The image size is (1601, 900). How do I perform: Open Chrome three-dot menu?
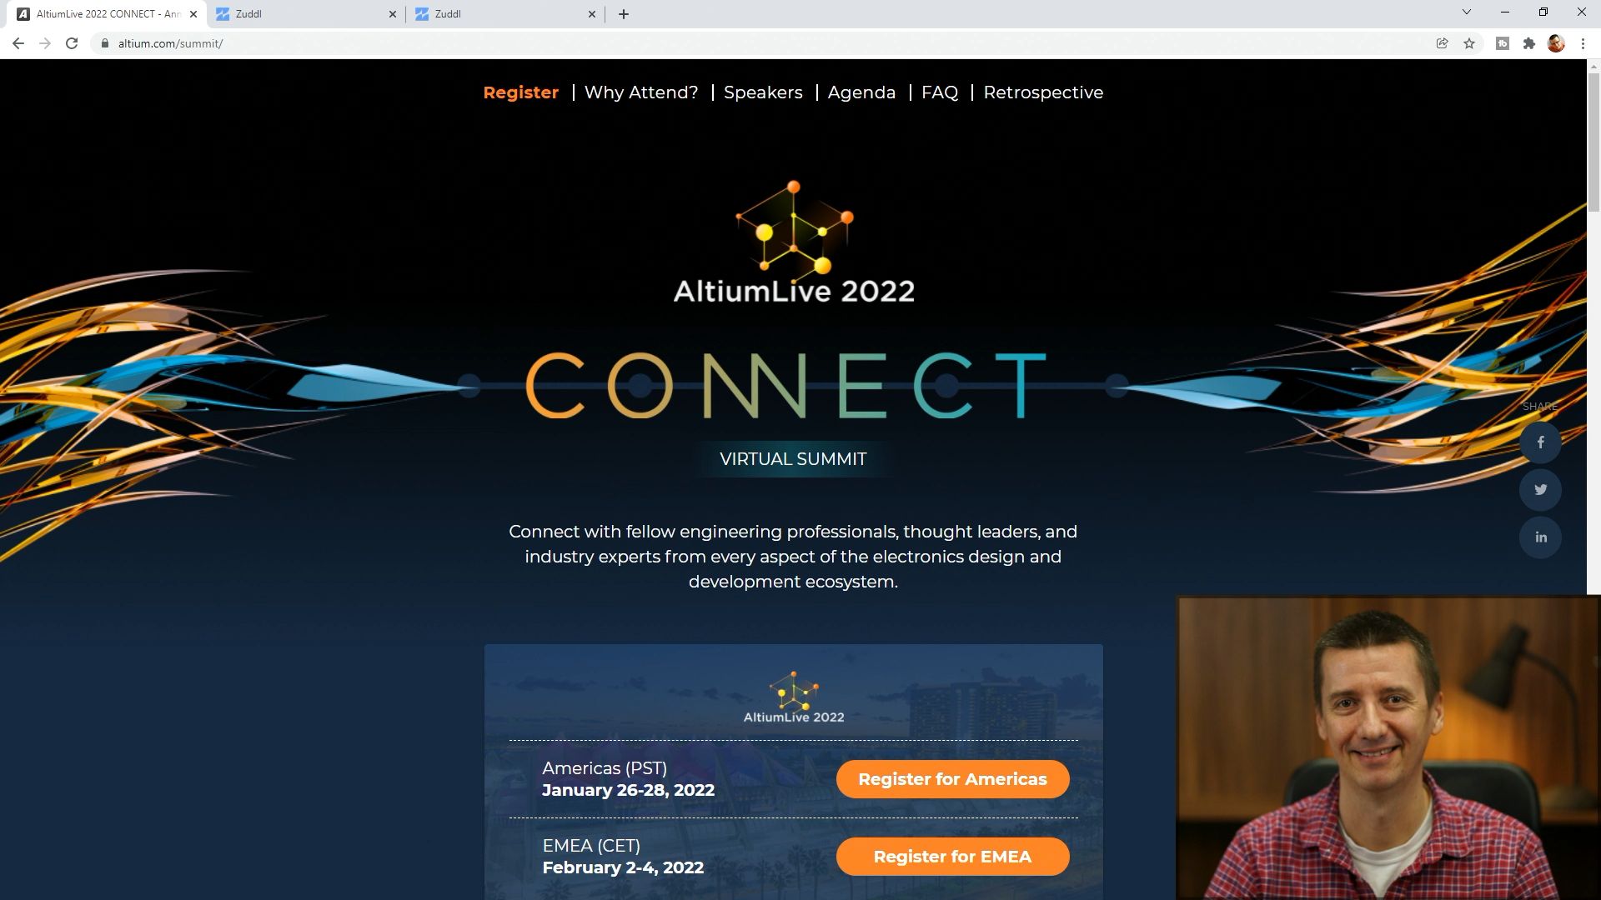click(x=1583, y=43)
